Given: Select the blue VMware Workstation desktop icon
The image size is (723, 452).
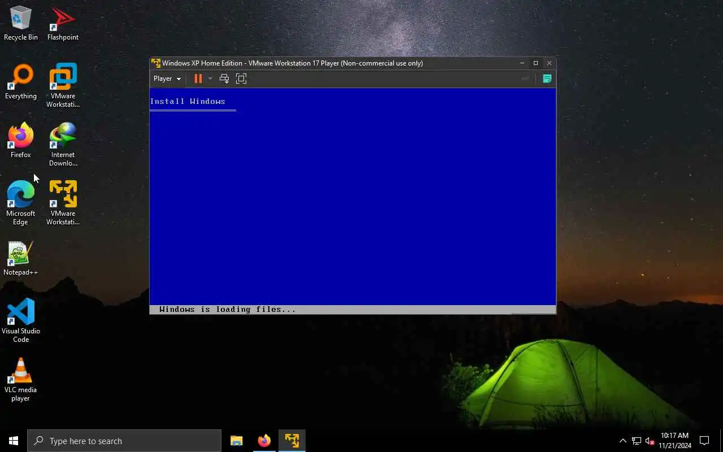Looking at the screenshot, I should [x=63, y=85].
